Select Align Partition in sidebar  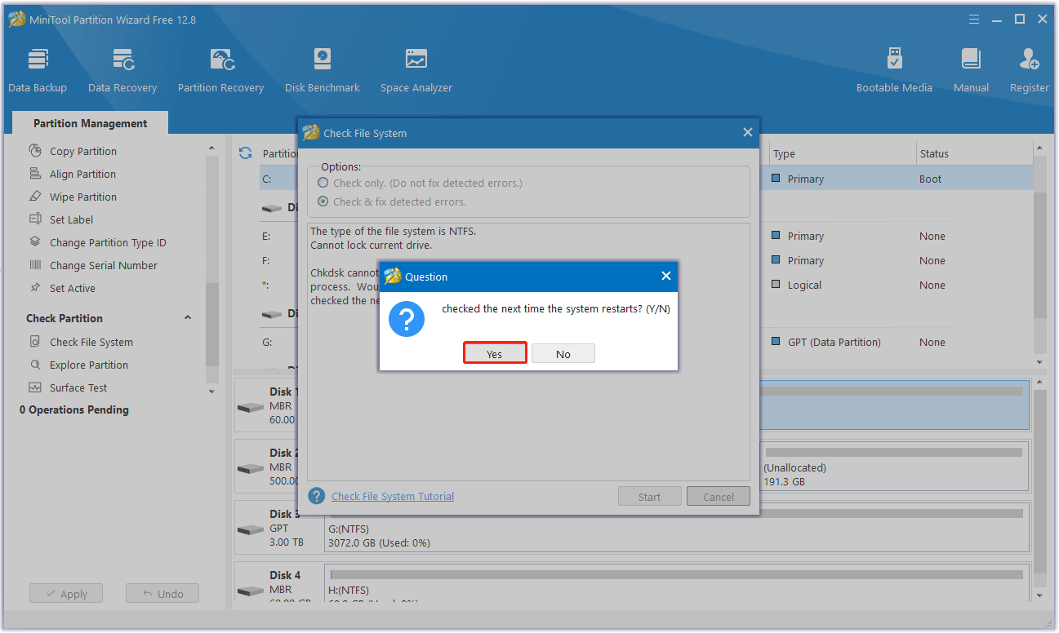point(82,174)
